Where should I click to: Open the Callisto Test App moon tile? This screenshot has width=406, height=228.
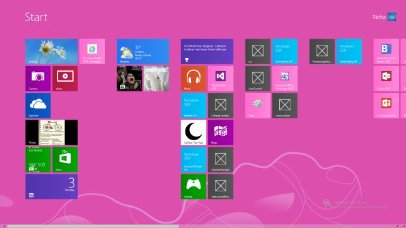point(194,133)
